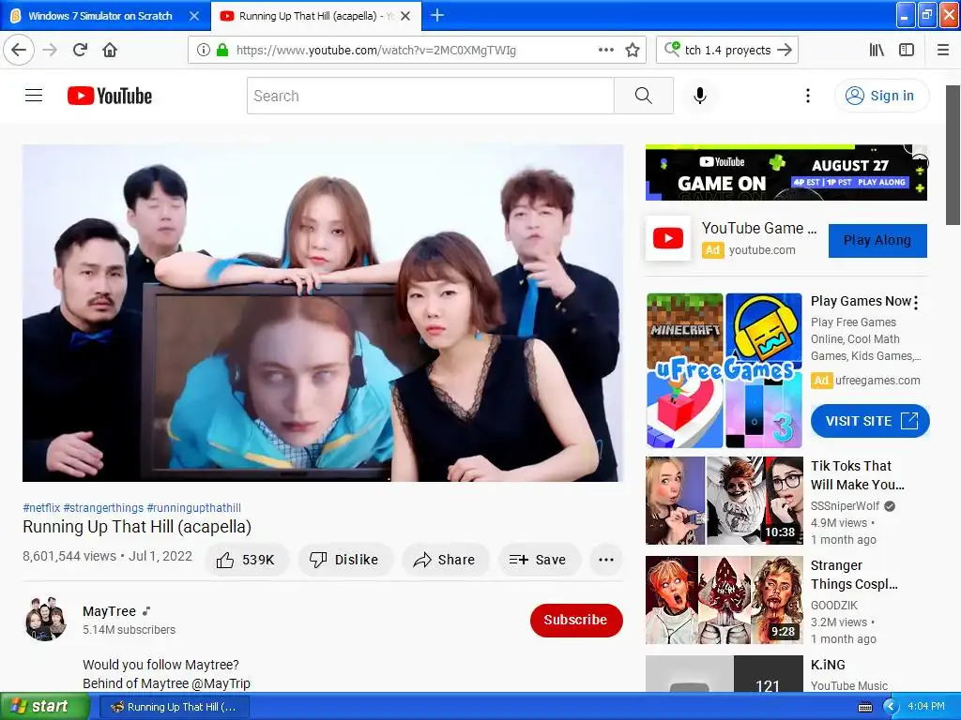Close the Windows 7 Simulator on Scratch tab
The image size is (961, 720).
point(193,16)
